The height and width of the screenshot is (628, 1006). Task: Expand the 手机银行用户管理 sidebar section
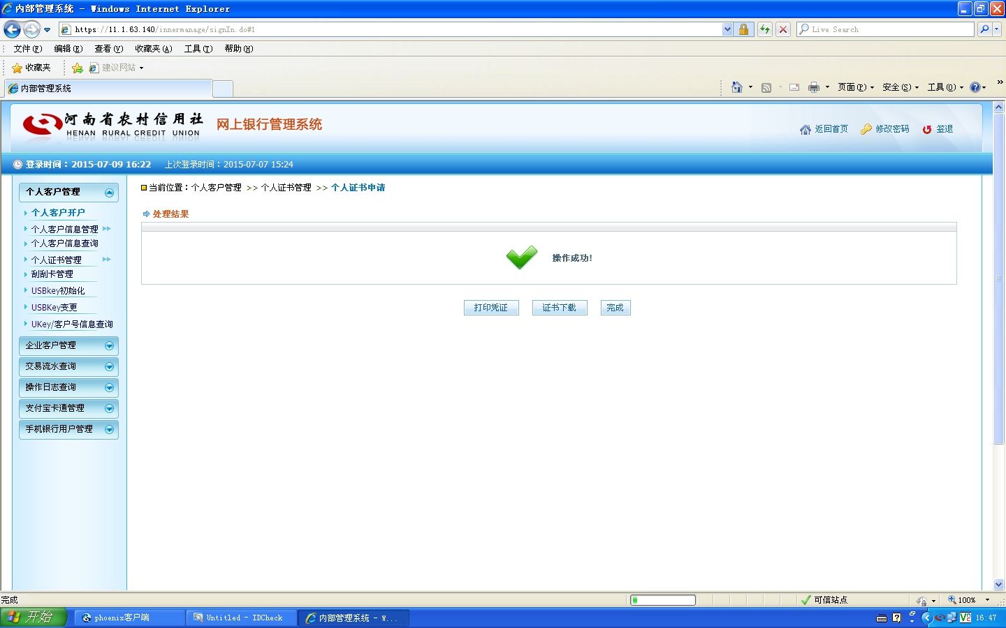coord(68,429)
